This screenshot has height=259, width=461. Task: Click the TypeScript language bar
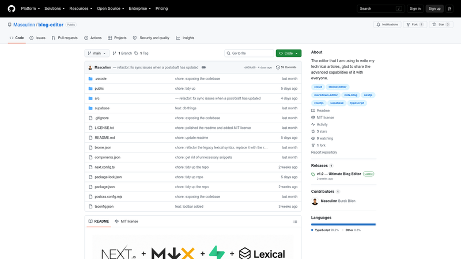point(343,224)
